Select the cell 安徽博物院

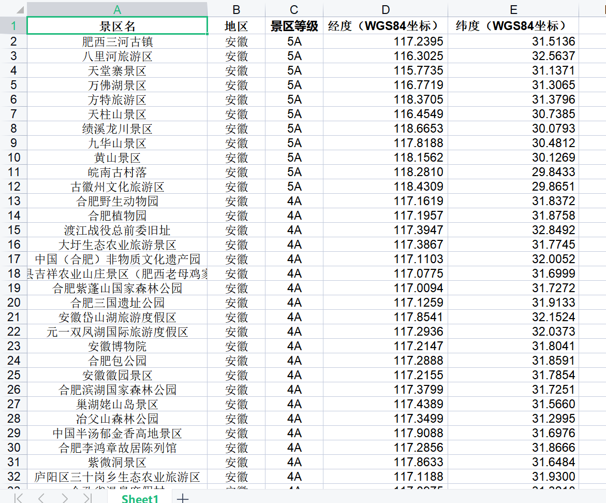click(117, 346)
